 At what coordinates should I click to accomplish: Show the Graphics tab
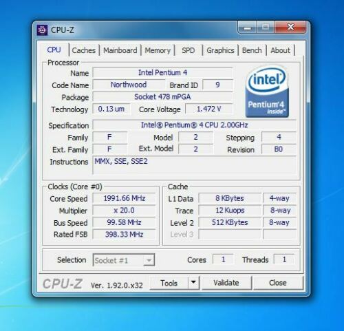[220, 50]
